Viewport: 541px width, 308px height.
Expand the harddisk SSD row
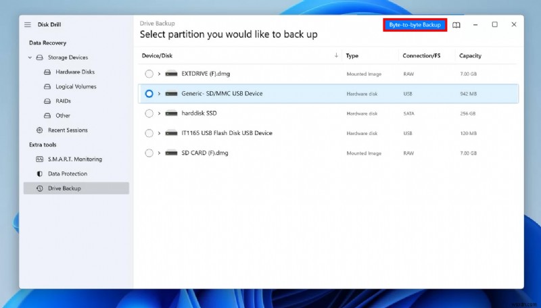click(x=159, y=113)
